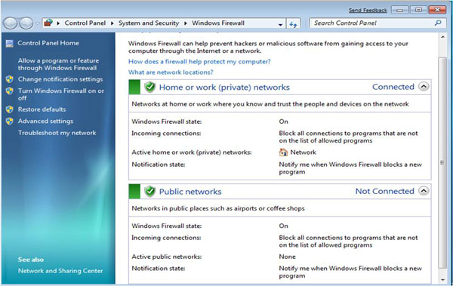This screenshot has height=286, width=453.
Task: Click Active public networks label
Action: [x=167, y=257]
